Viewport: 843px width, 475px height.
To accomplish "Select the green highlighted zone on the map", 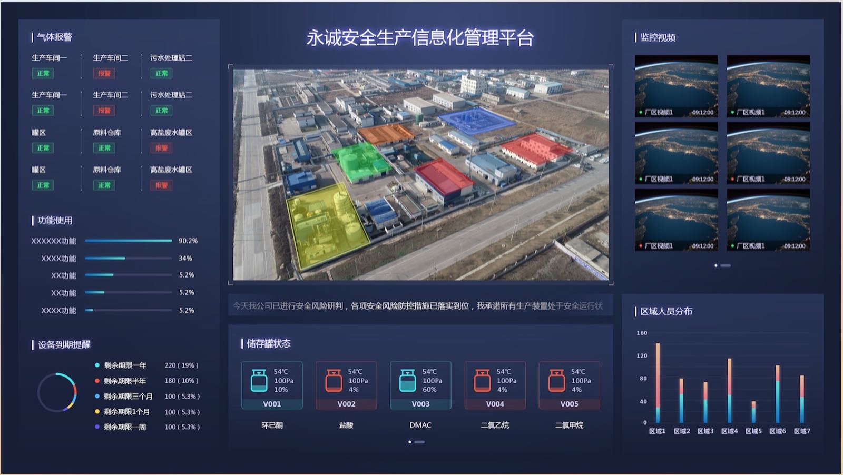I will coord(360,161).
